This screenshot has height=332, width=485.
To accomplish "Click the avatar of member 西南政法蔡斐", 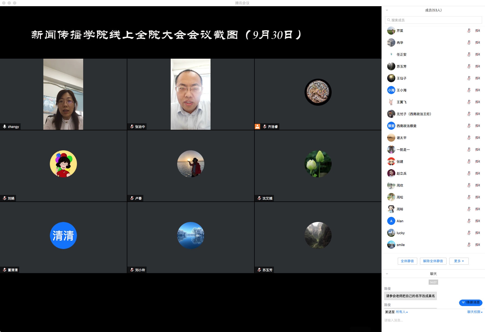I will [x=391, y=126].
